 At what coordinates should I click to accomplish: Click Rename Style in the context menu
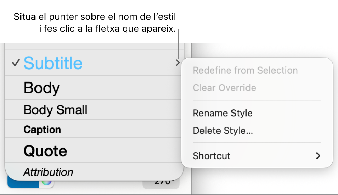223,113
